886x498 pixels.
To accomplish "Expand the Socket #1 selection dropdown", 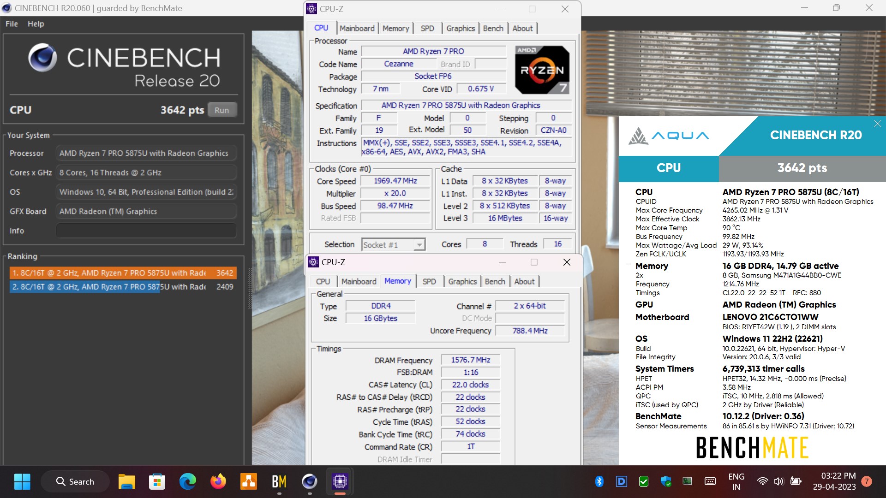I will point(419,245).
